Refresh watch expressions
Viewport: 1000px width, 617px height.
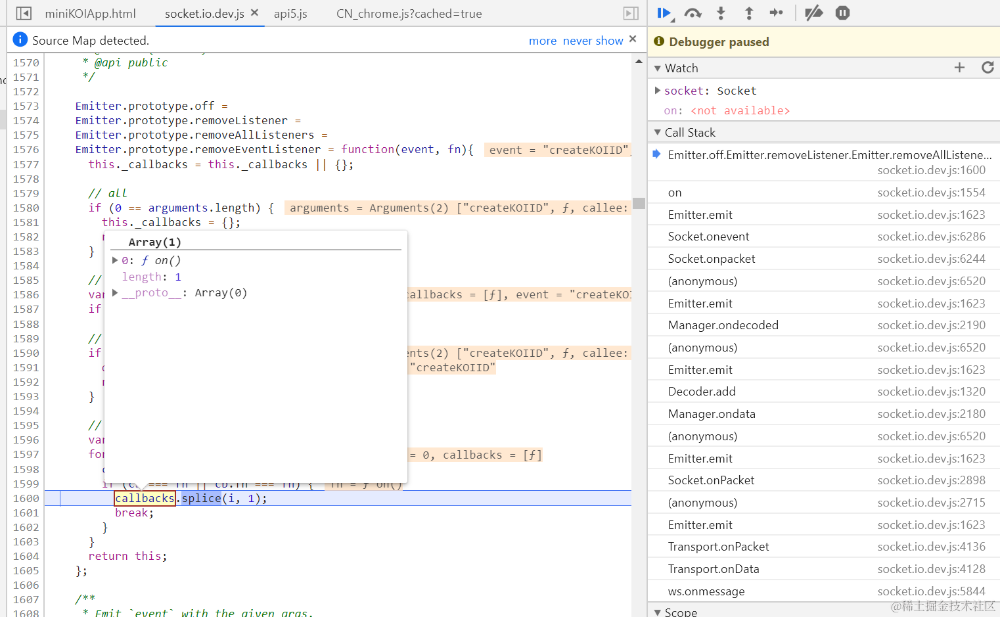pos(988,67)
